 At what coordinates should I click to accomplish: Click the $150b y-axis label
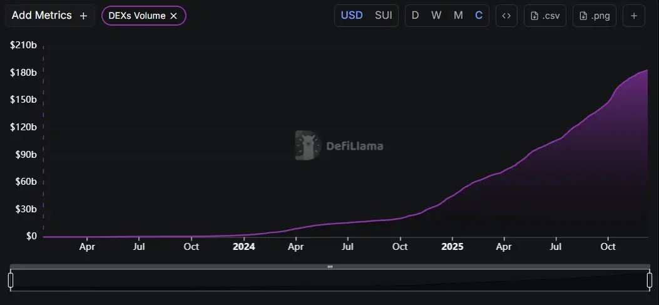tap(23, 100)
